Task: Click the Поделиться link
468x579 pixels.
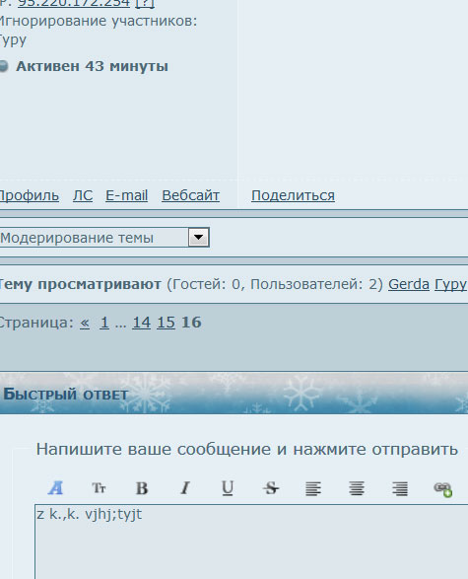Action: pyautogui.click(x=293, y=195)
